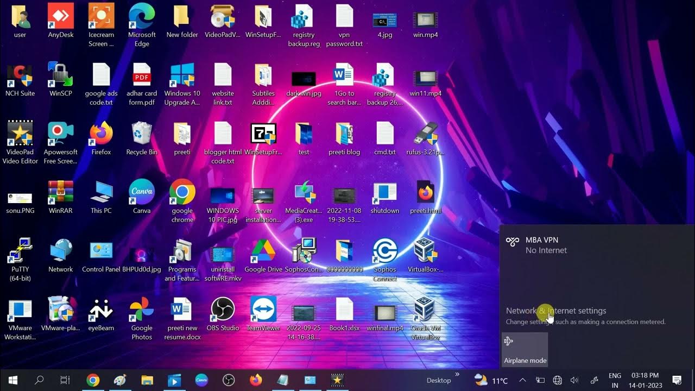Screen dimensions: 695x391
Task: Open Task View on taskbar
Action: [x=65, y=380]
